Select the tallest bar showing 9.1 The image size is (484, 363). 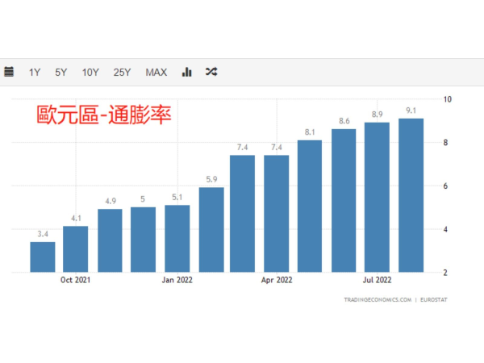[x=411, y=195]
